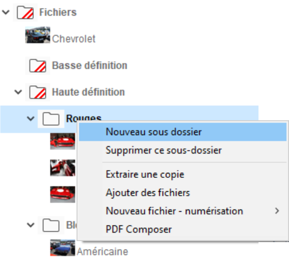Click the Fichiers folder icon with red stripes
This screenshot has width=289, height=261.
pyautogui.click(x=25, y=12)
